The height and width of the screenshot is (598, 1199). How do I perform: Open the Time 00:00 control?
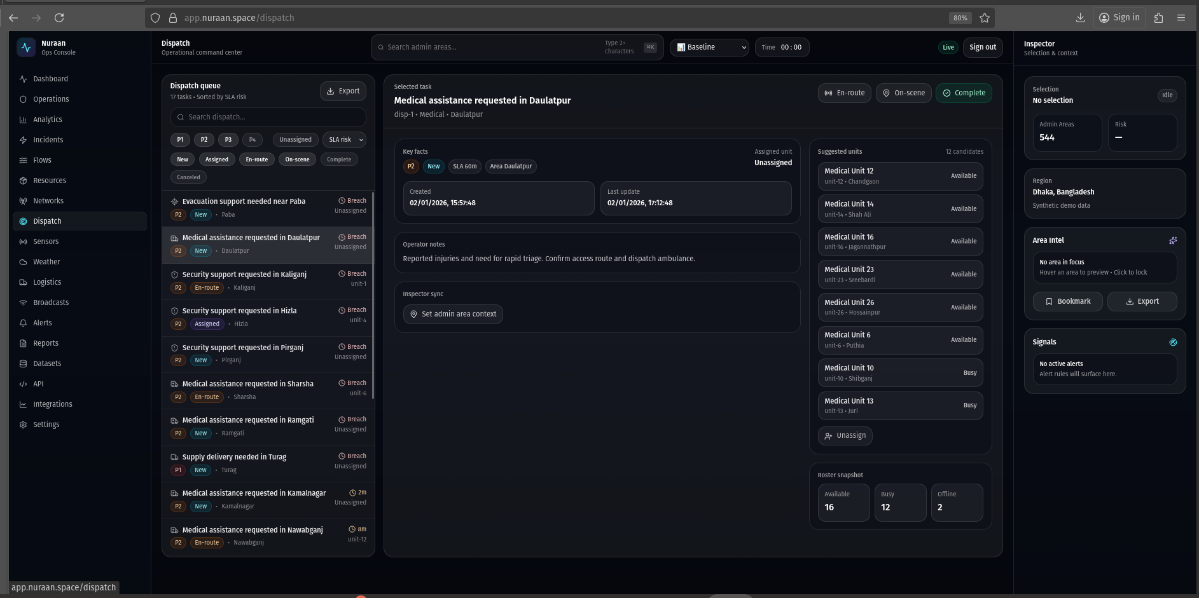(782, 47)
